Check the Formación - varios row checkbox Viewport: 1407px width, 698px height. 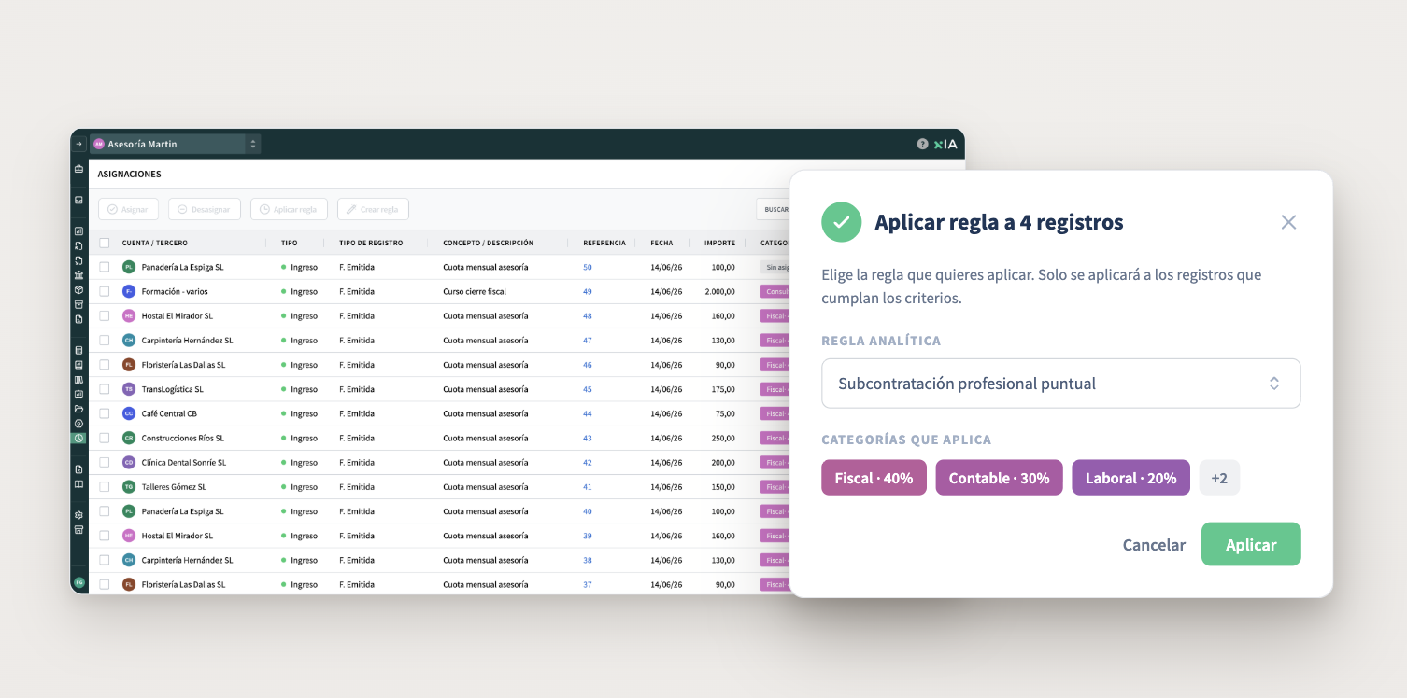(x=105, y=291)
